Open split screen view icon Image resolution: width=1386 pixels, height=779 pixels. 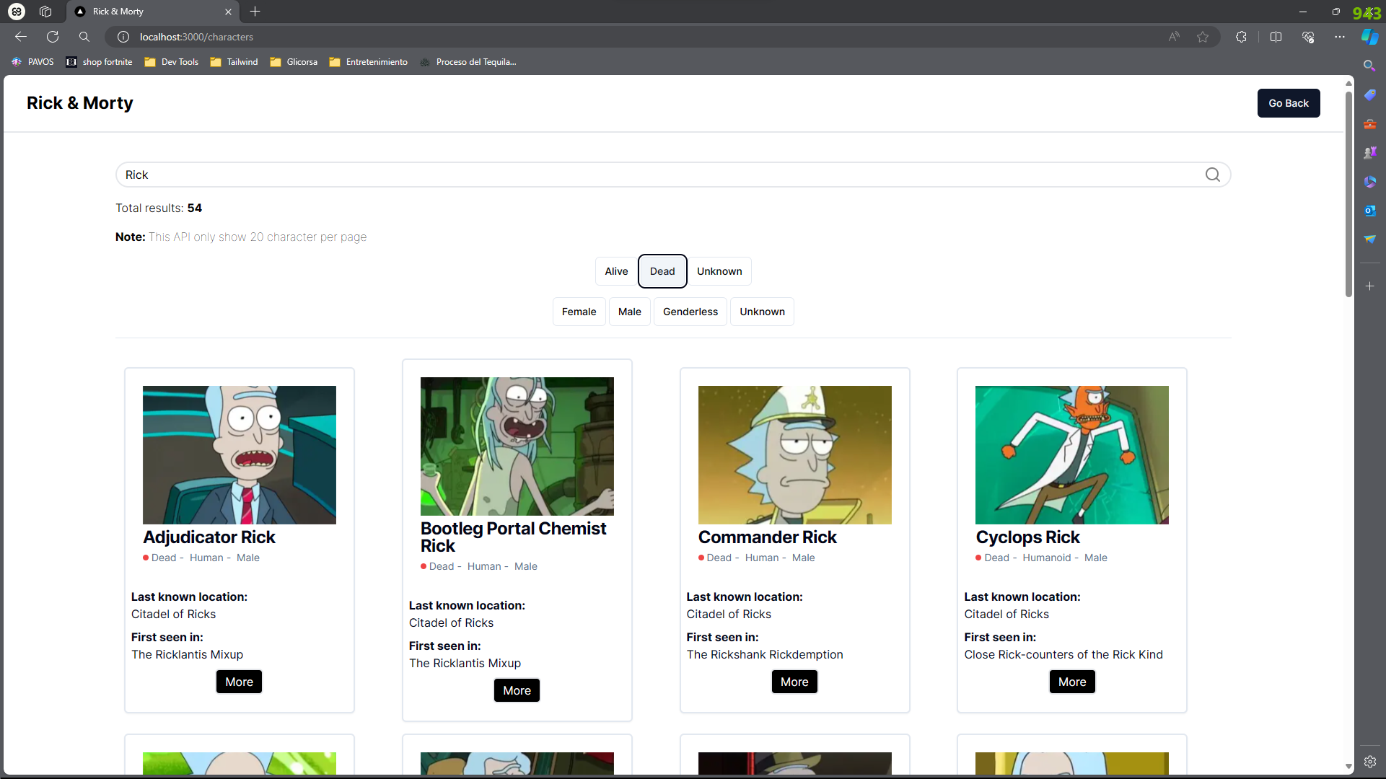click(1276, 37)
